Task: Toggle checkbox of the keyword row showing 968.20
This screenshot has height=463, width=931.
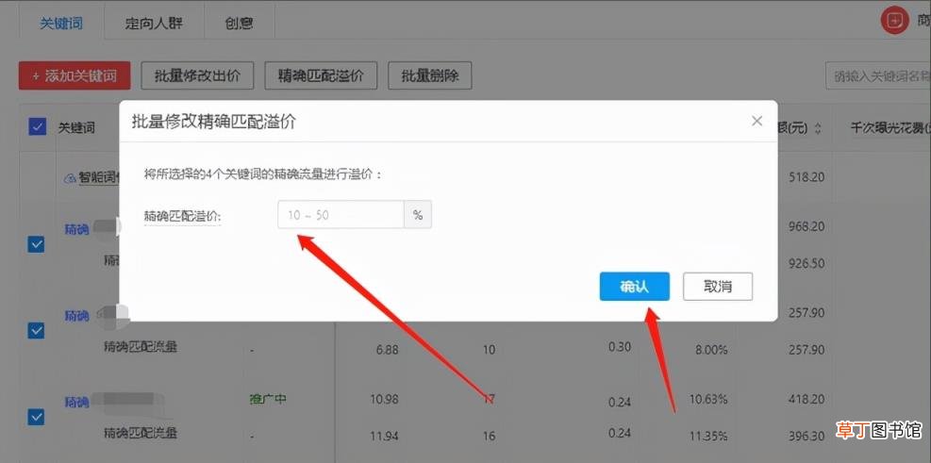Action: tap(36, 244)
